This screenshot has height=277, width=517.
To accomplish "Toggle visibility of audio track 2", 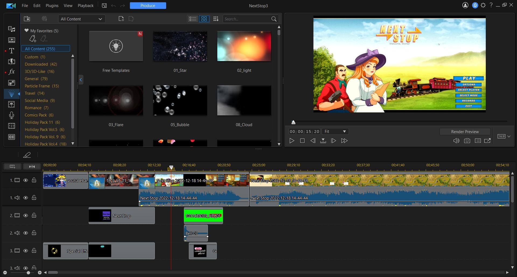I will (x=26, y=233).
